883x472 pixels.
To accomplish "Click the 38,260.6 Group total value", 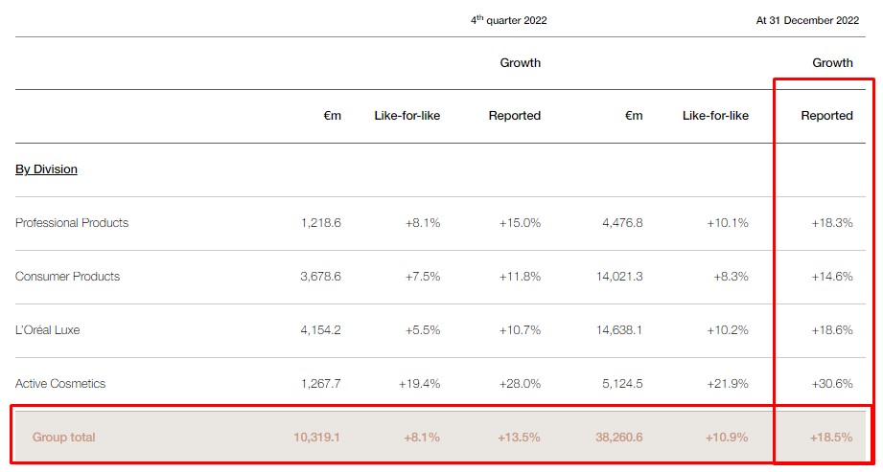I will (x=617, y=438).
